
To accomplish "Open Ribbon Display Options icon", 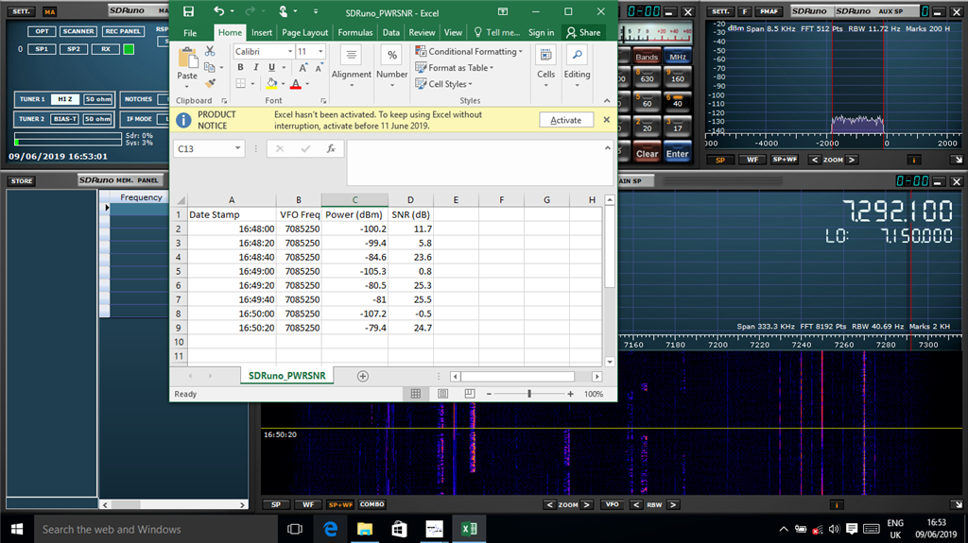I will coord(503,11).
